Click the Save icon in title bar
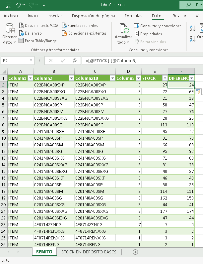This screenshot has height=264, width=203. pos(9,5)
